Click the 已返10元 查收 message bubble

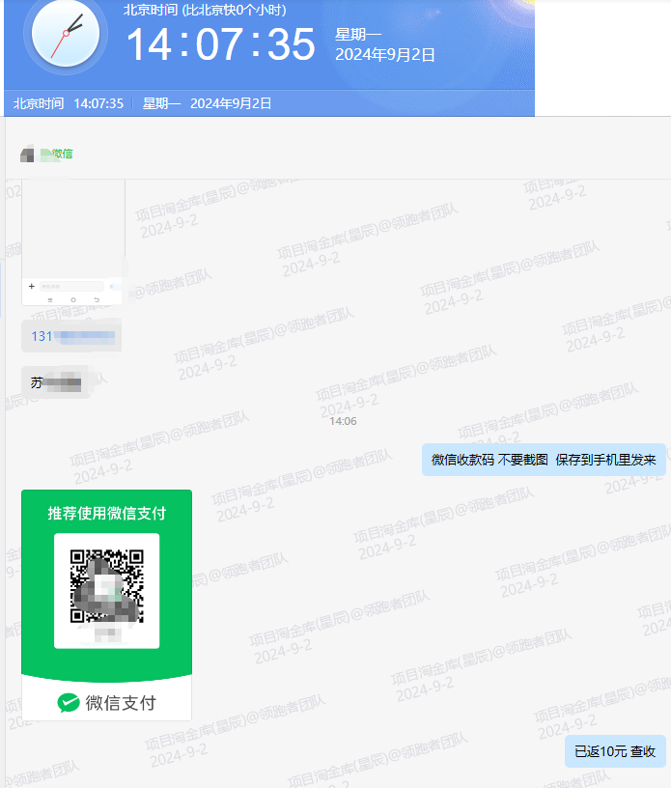[615, 751]
